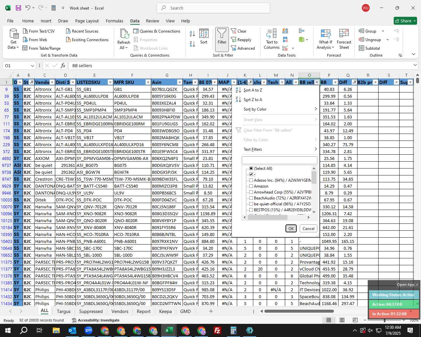Image resolution: width=421 pixels, height=337 pixels.
Task: Open File Explorer from taskbar
Action: 56,330
